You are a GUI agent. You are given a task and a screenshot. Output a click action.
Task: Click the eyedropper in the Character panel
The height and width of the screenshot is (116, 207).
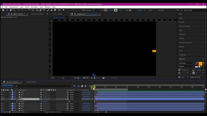tap(196, 63)
